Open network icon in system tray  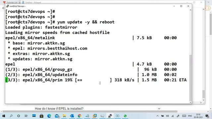click(x=173, y=116)
